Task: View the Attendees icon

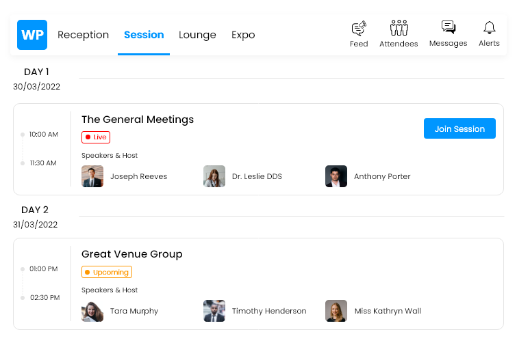Action: (399, 28)
